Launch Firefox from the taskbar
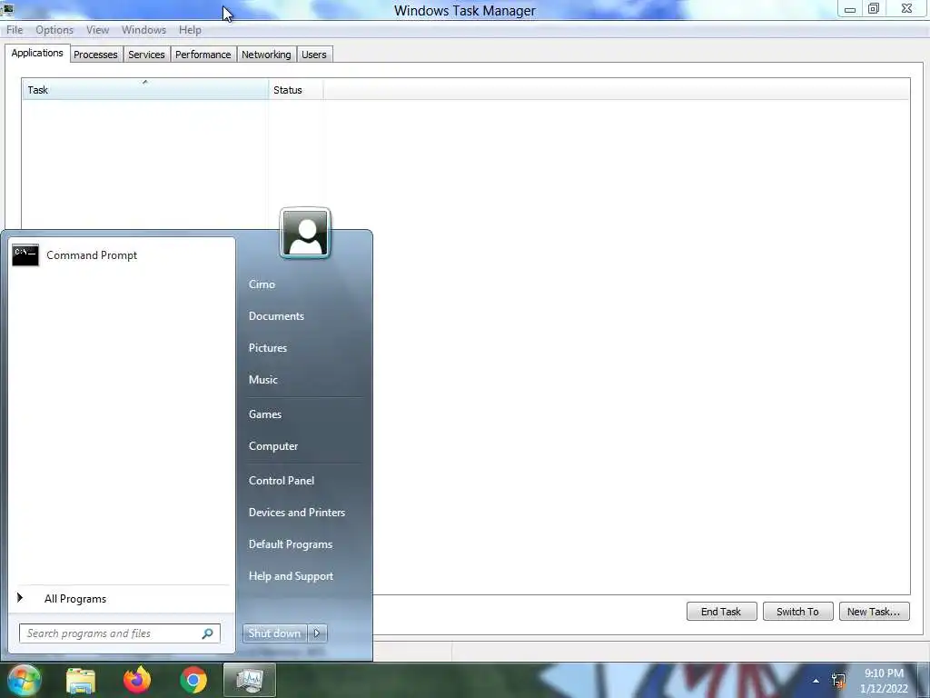This screenshot has width=930, height=698. point(137,680)
